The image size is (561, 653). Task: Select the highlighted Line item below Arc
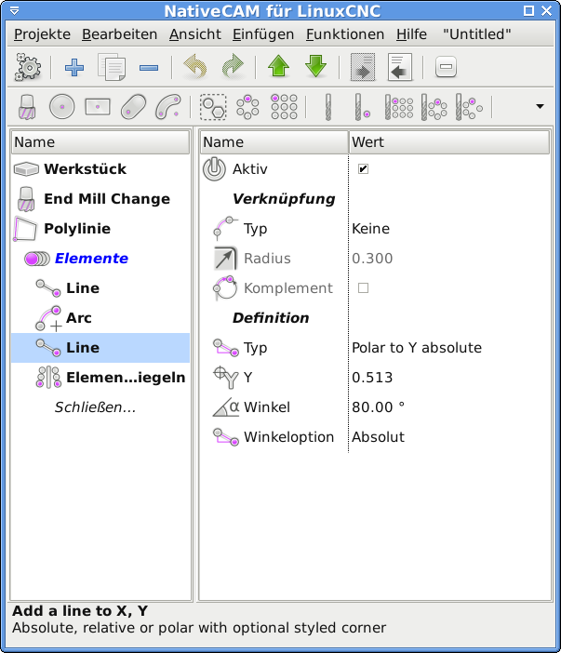click(x=100, y=348)
